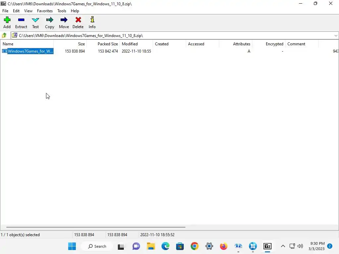Click the Add toolbar icon

click(x=7, y=22)
